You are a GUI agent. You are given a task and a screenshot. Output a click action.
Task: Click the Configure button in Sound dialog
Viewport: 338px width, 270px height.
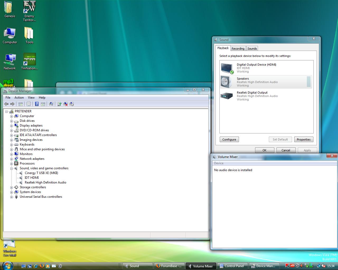[x=229, y=139]
